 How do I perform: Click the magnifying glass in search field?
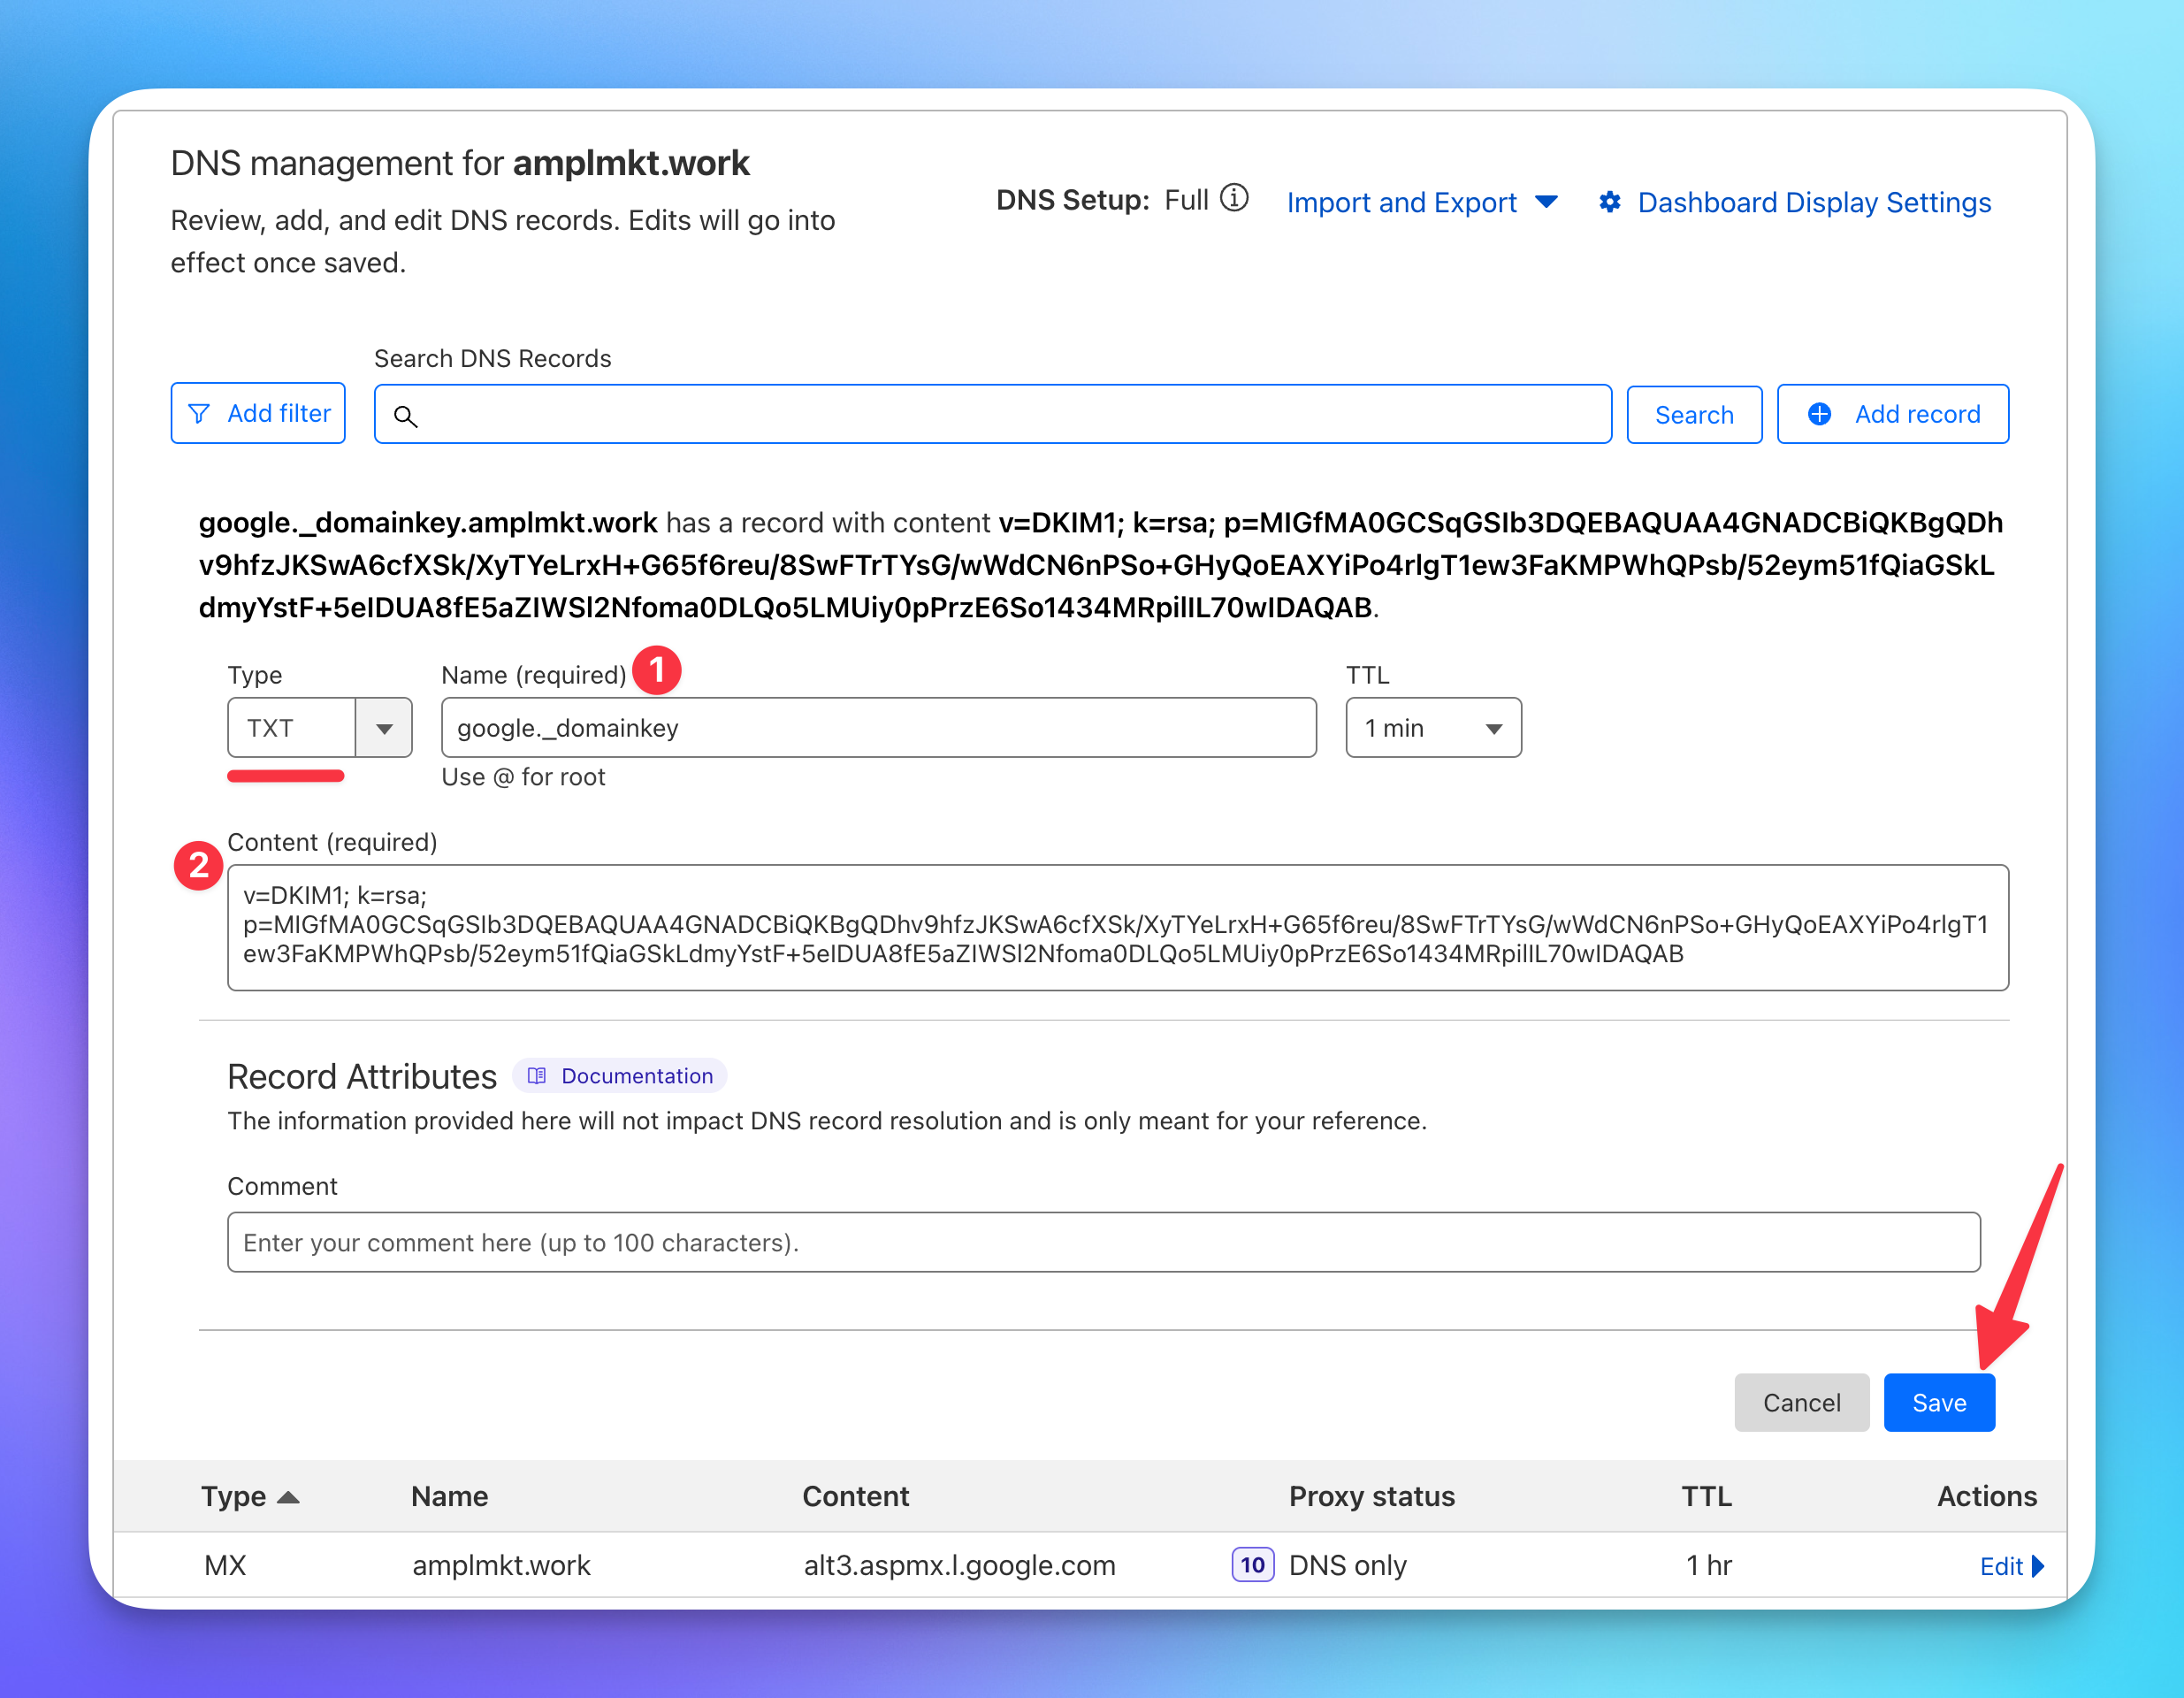[x=405, y=416]
